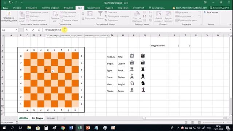Click the Розв'язувач solver button
This screenshot has height=131, width=233.
coord(211,12)
